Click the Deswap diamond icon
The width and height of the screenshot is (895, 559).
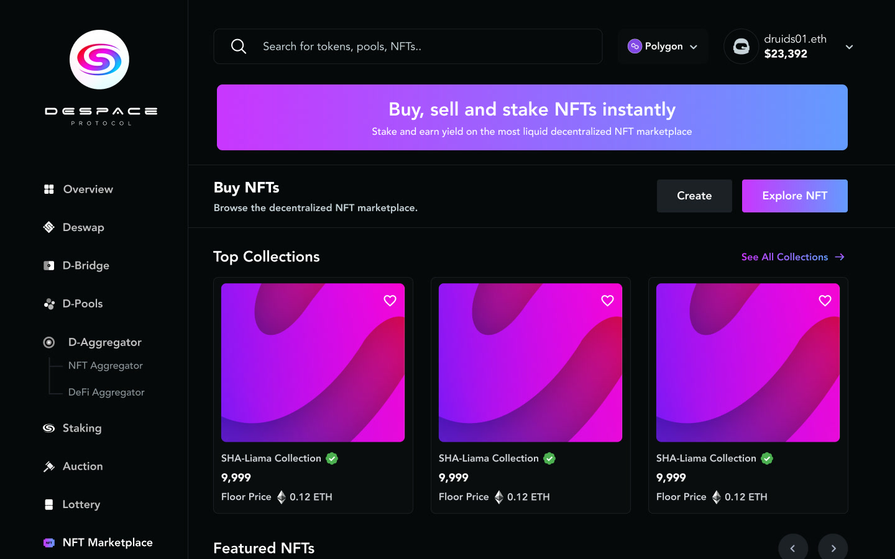tap(49, 227)
